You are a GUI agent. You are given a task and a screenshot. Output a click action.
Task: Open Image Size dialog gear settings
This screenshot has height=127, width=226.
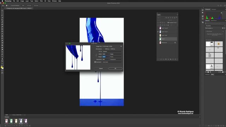(x=121, y=46)
